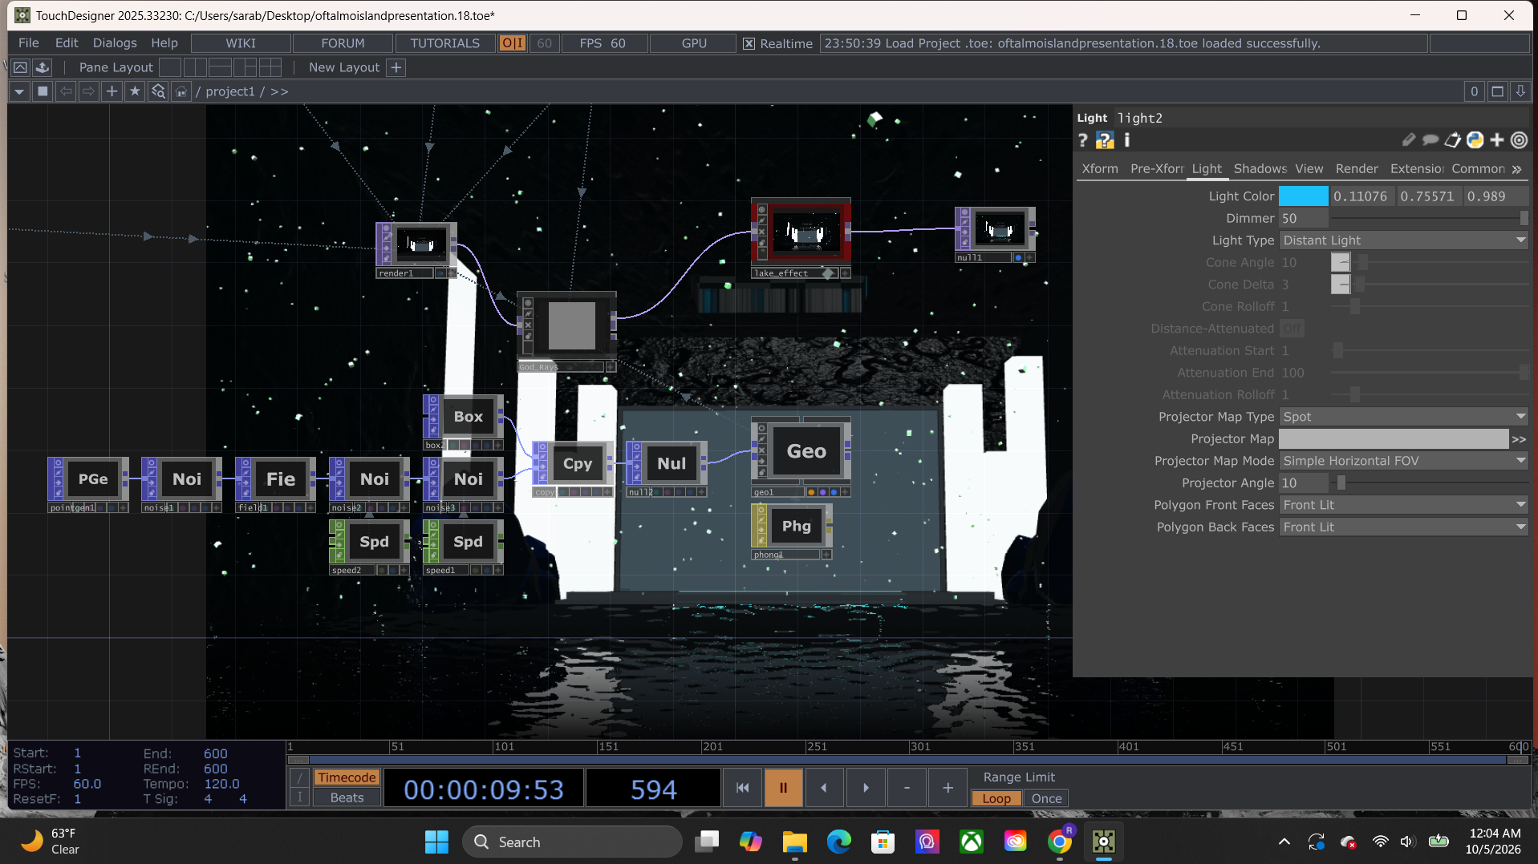Image resolution: width=1538 pixels, height=864 pixels.
Task: Open the Light Type dropdown
Action: click(x=1403, y=240)
